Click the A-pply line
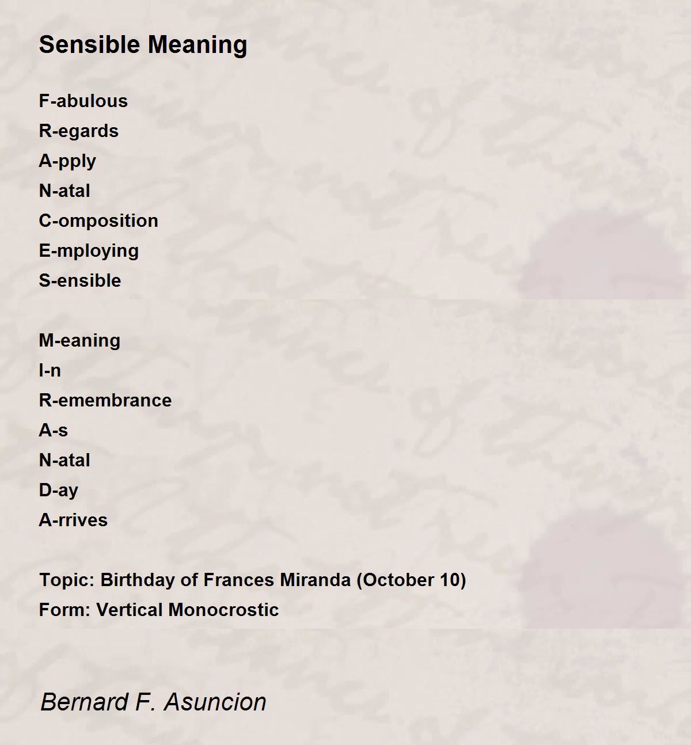 click(x=67, y=161)
